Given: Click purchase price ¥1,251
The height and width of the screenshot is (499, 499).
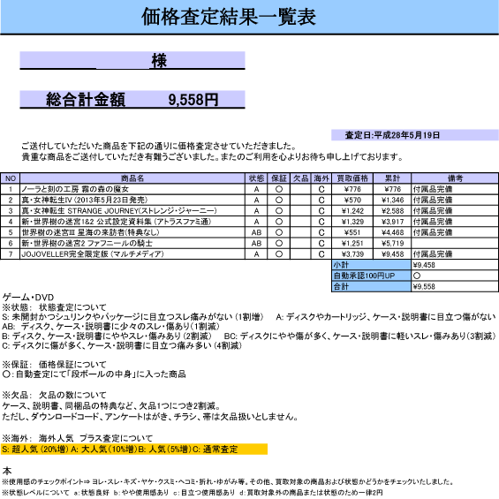Looking at the screenshot, I should (x=352, y=243).
